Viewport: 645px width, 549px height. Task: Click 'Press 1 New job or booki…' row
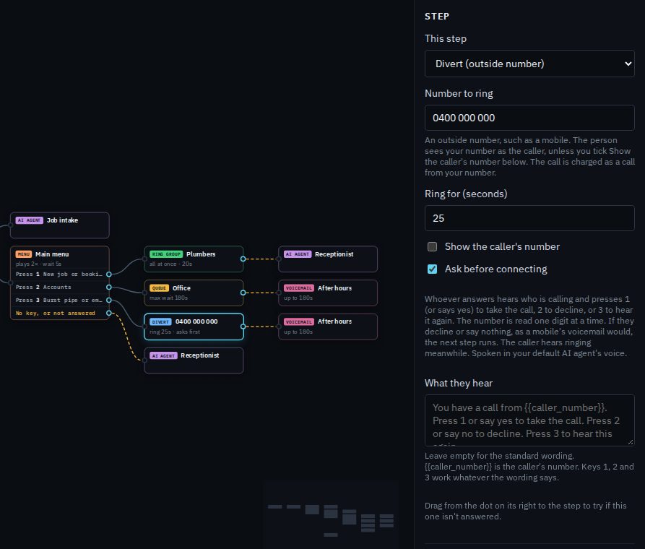click(60, 274)
